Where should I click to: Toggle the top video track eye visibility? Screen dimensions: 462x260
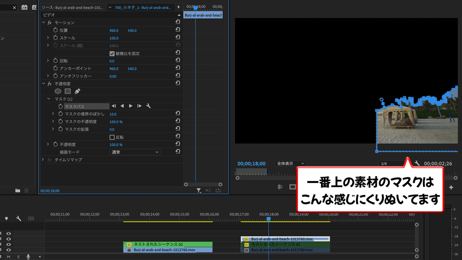[x=8, y=234]
